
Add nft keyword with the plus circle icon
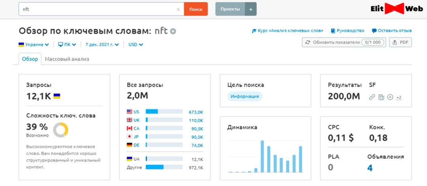coord(173,31)
